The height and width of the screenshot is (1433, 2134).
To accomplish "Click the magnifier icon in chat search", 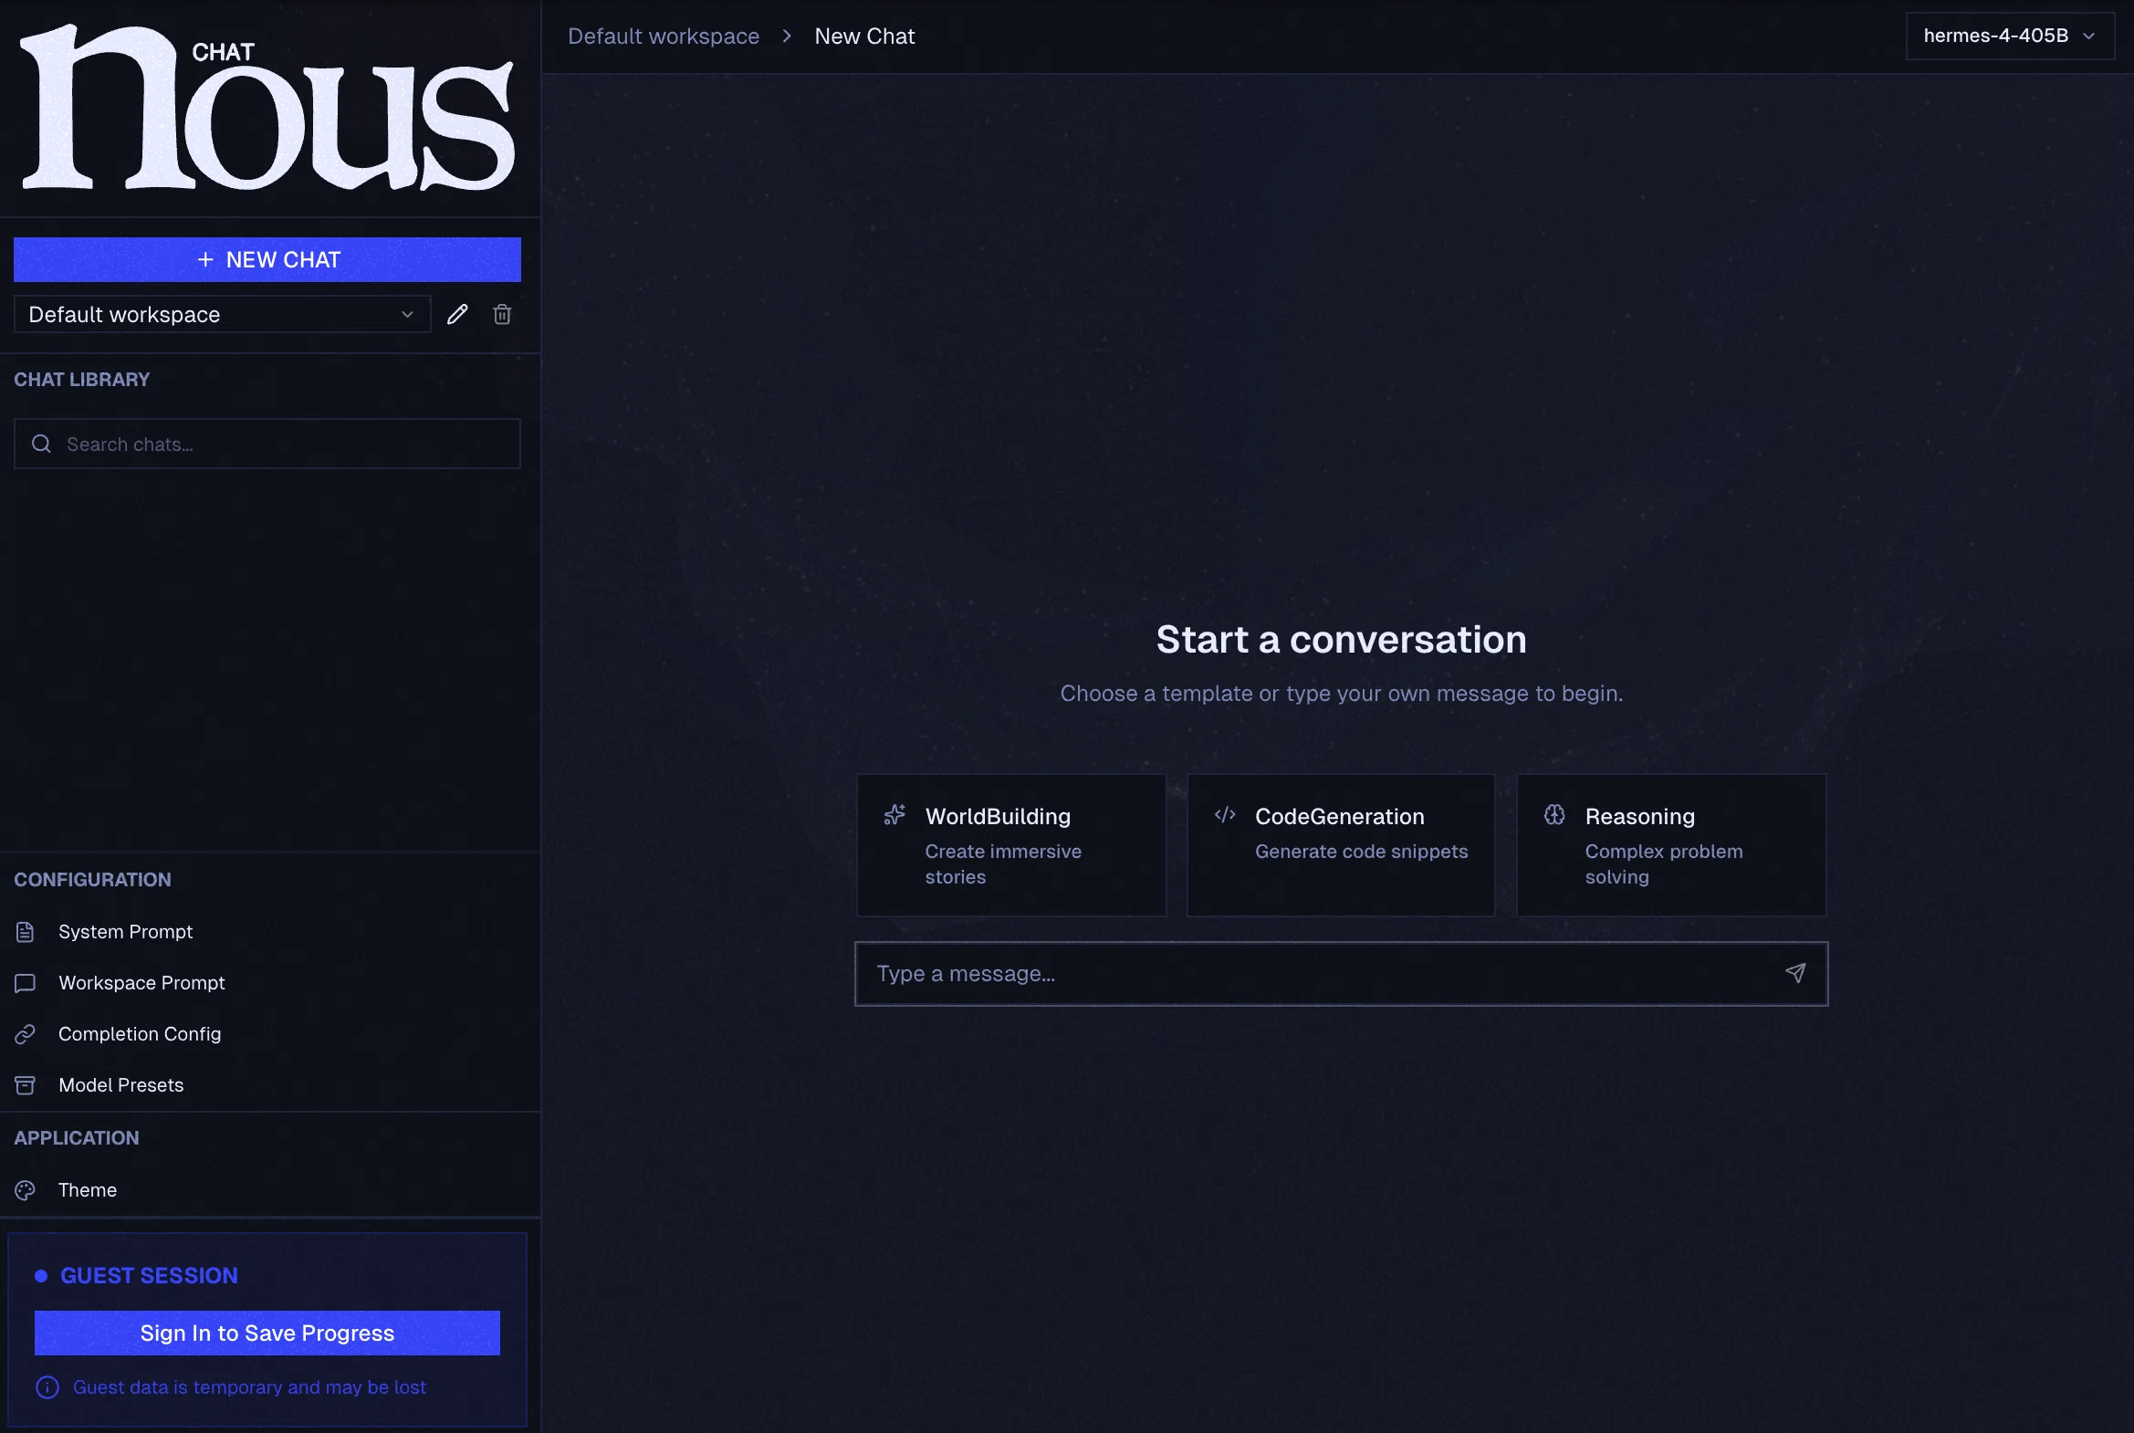I will [x=41, y=445].
